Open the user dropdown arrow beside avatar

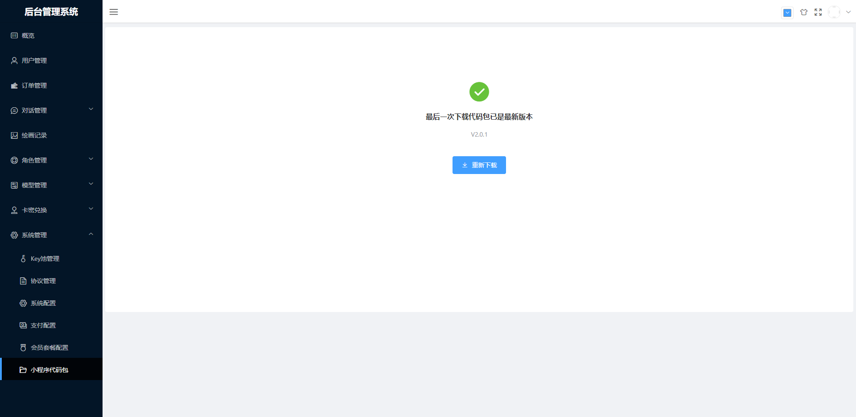(x=848, y=12)
